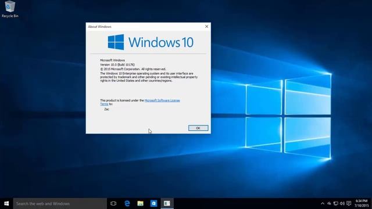The width and height of the screenshot is (372, 209).
Task: Click the Microsoft Windows text line
Action: tap(112, 60)
